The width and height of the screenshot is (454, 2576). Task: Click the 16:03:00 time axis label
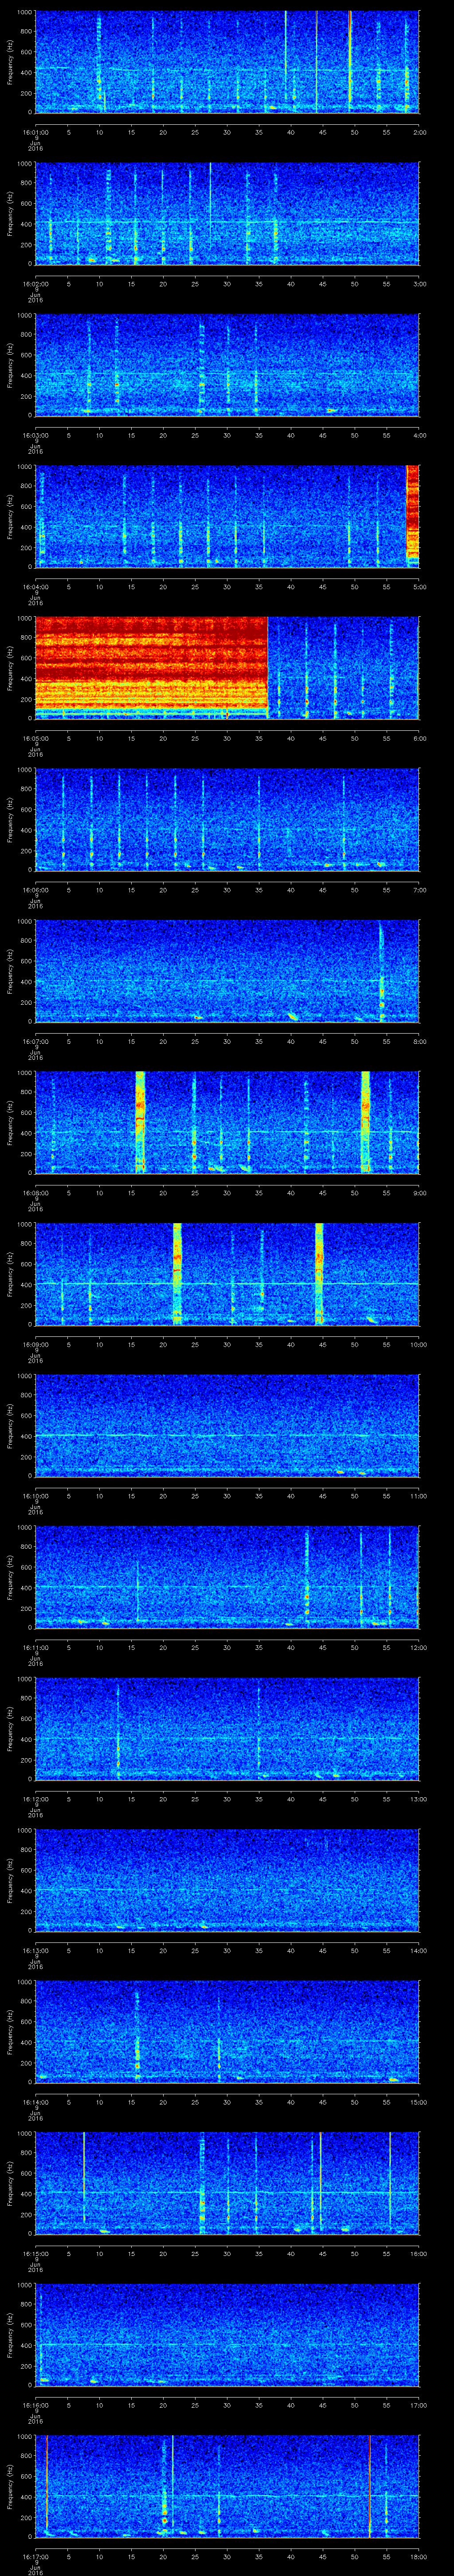(35, 436)
